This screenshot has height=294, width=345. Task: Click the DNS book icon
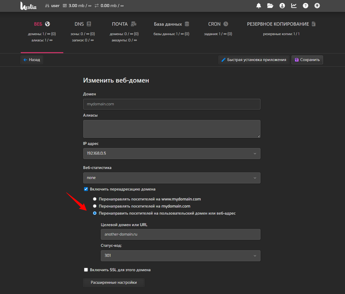pos(89,24)
